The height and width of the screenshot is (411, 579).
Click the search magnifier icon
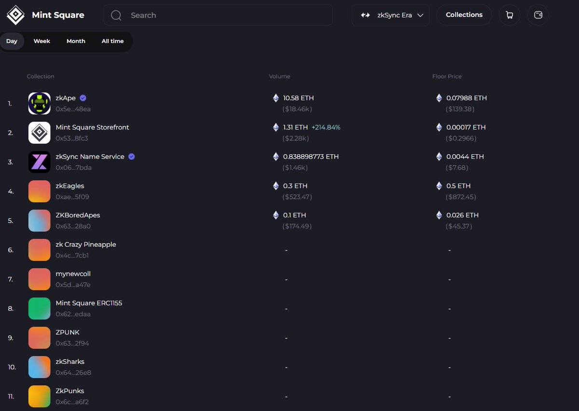tap(116, 15)
